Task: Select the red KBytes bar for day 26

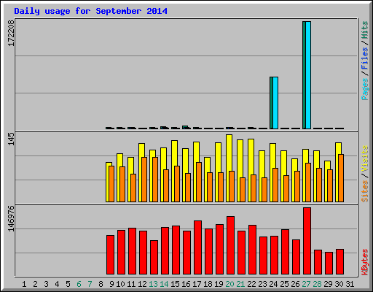Action: pyautogui.click(x=296, y=257)
